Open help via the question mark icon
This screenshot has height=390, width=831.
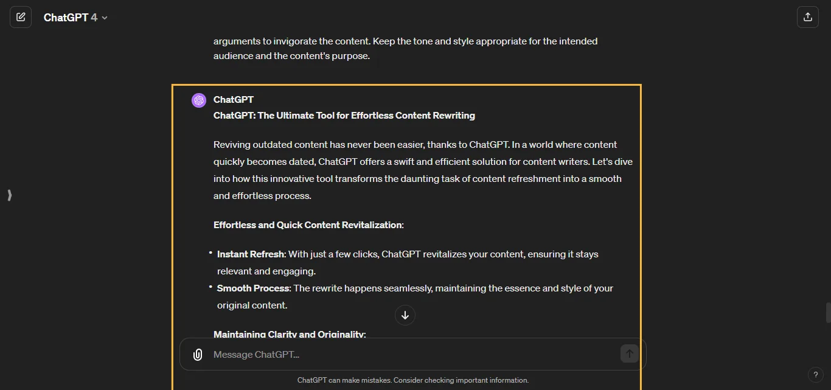(x=816, y=375)
